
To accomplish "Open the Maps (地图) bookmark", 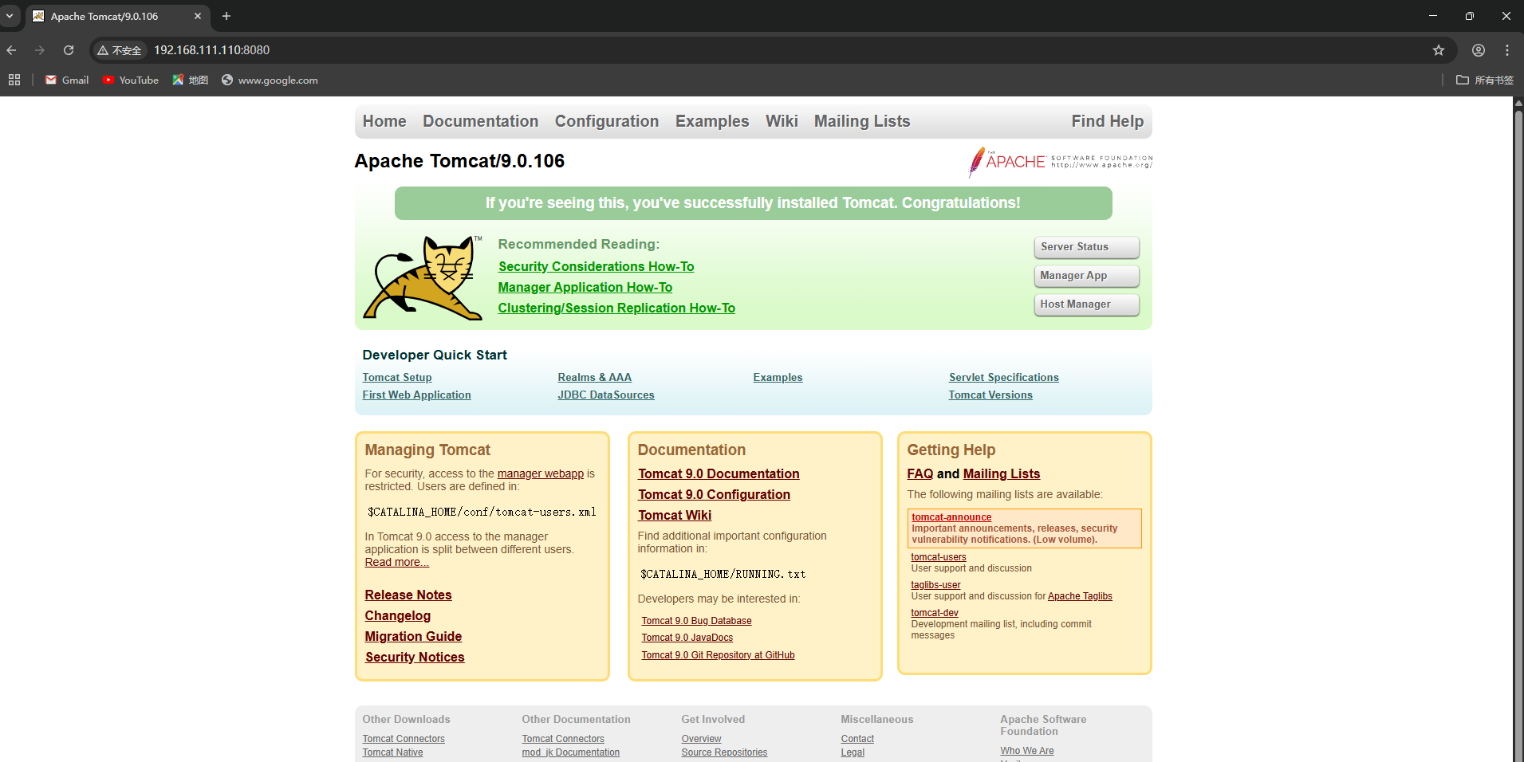I will (x=191, y=80).
